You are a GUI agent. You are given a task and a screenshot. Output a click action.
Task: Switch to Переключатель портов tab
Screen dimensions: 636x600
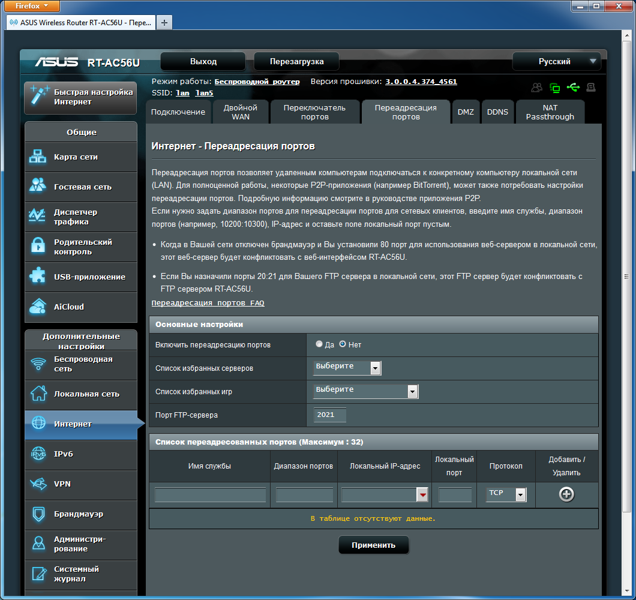[315, 112]
